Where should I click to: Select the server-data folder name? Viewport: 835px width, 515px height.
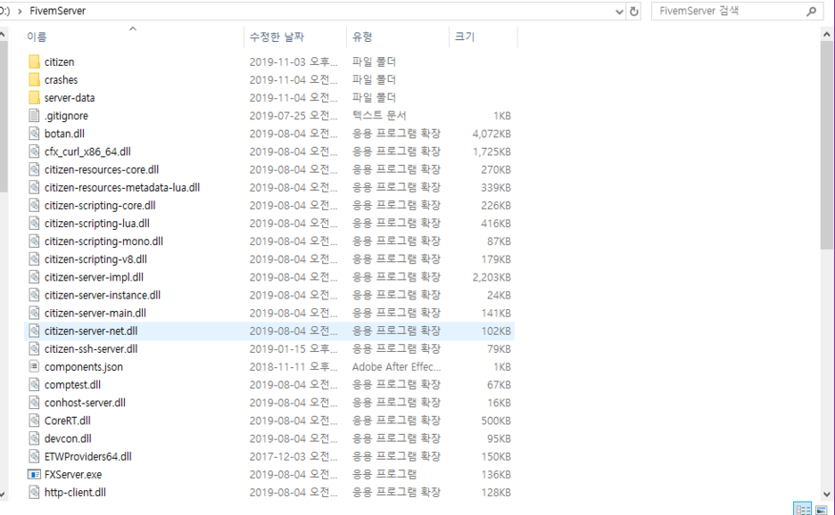tap(70, 98)
